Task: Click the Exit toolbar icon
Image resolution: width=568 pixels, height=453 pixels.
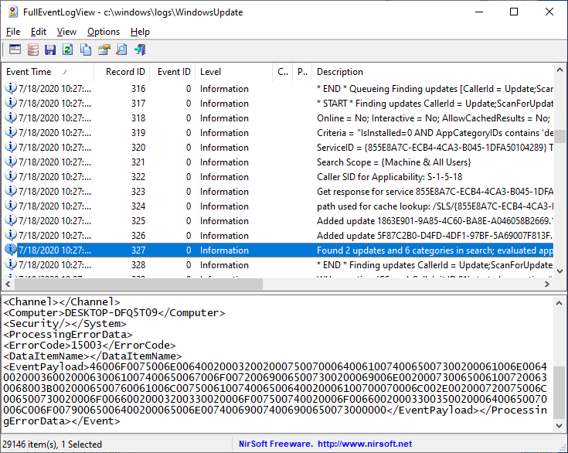Action: [140, 49]
